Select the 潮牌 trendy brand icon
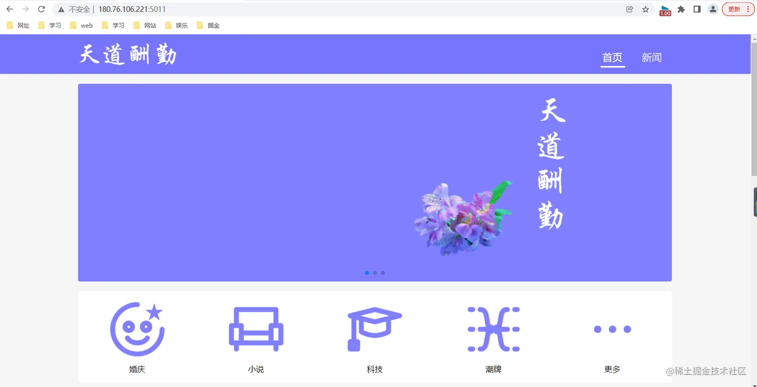This screenshot has width=757, height=387. (493, 329)
